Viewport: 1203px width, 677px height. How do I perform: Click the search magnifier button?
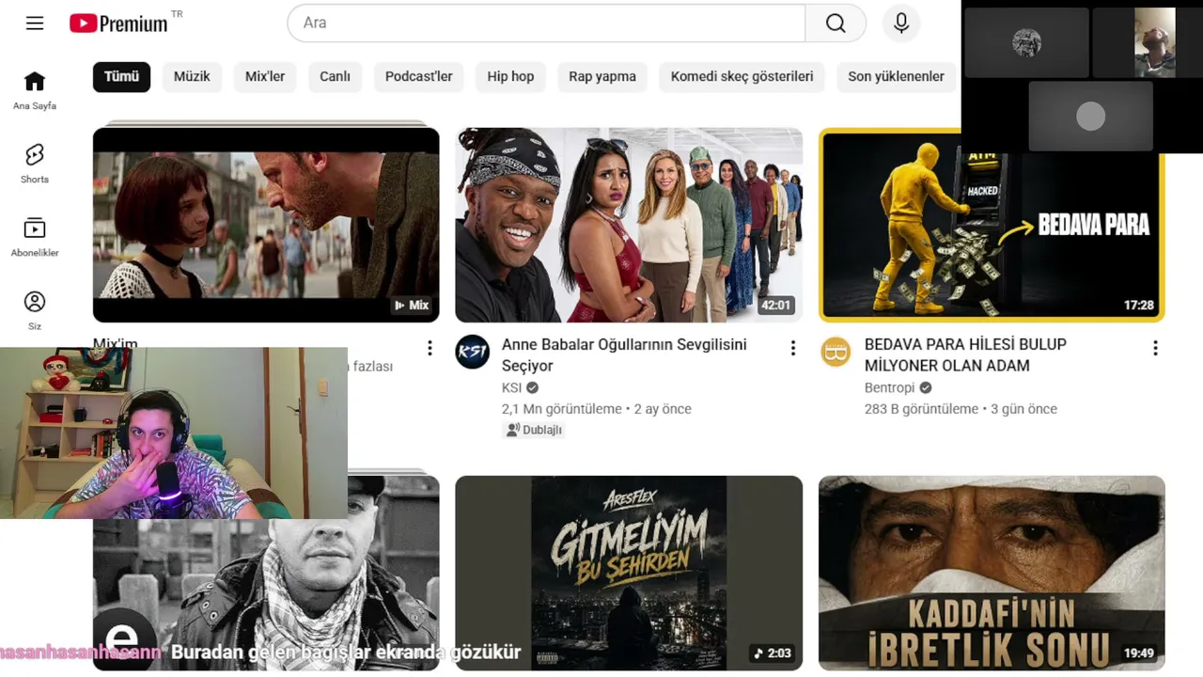(x=836, y=24)
